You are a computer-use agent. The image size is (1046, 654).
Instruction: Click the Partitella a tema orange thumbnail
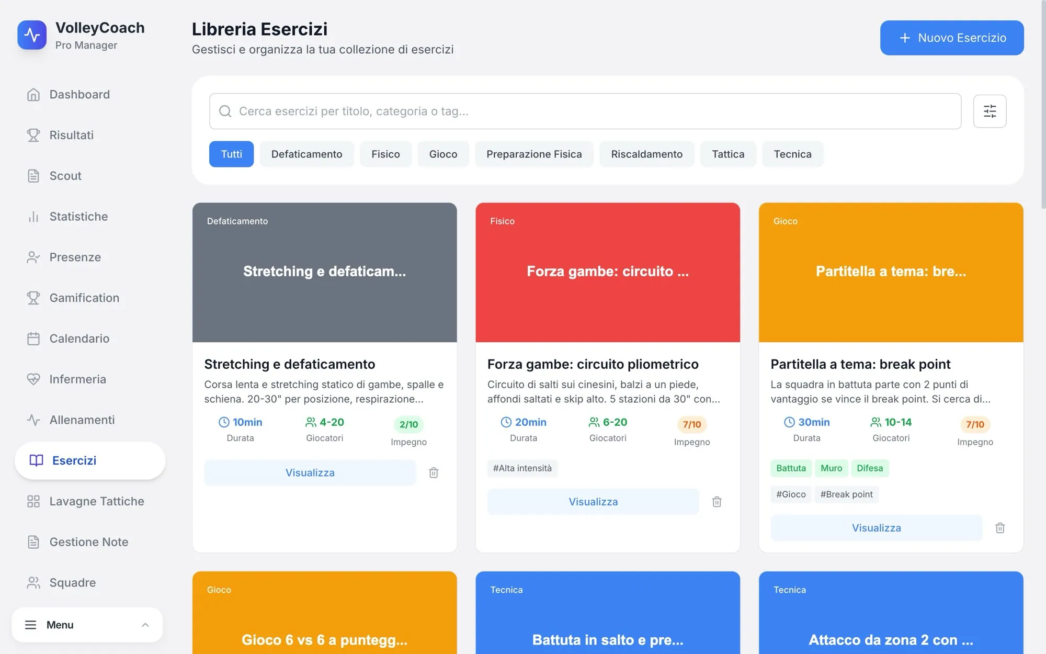click(891, 273)
